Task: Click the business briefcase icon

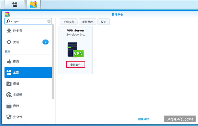Action: click(x=9, y=106)
